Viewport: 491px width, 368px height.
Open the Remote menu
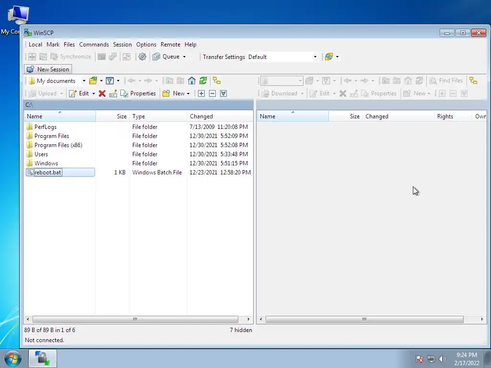tap(170, 45)
